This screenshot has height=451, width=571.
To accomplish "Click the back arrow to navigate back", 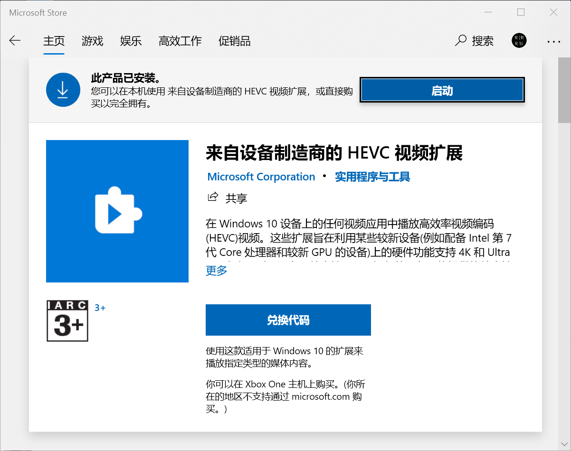I will (15, 41).
